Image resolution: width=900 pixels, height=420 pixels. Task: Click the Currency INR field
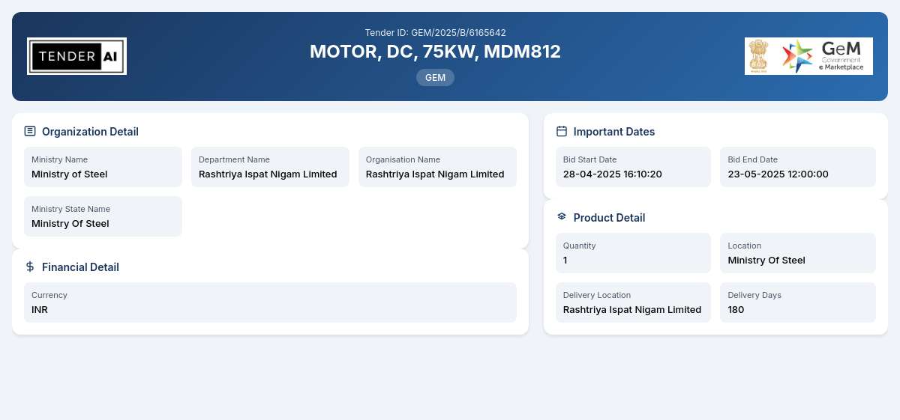click(270, 302)
